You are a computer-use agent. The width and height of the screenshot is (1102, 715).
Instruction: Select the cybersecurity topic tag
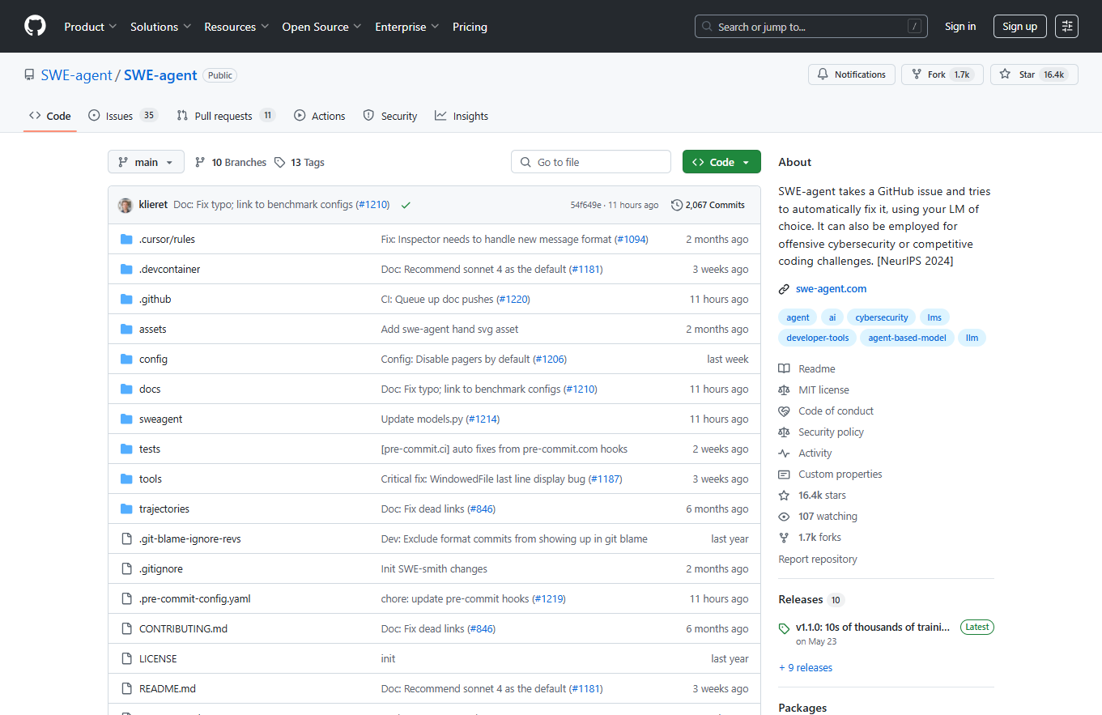point(882,317)
